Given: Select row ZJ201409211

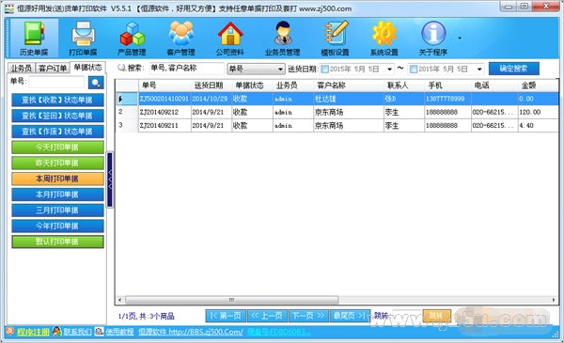Looking at the screenshot, I should 337,126.
